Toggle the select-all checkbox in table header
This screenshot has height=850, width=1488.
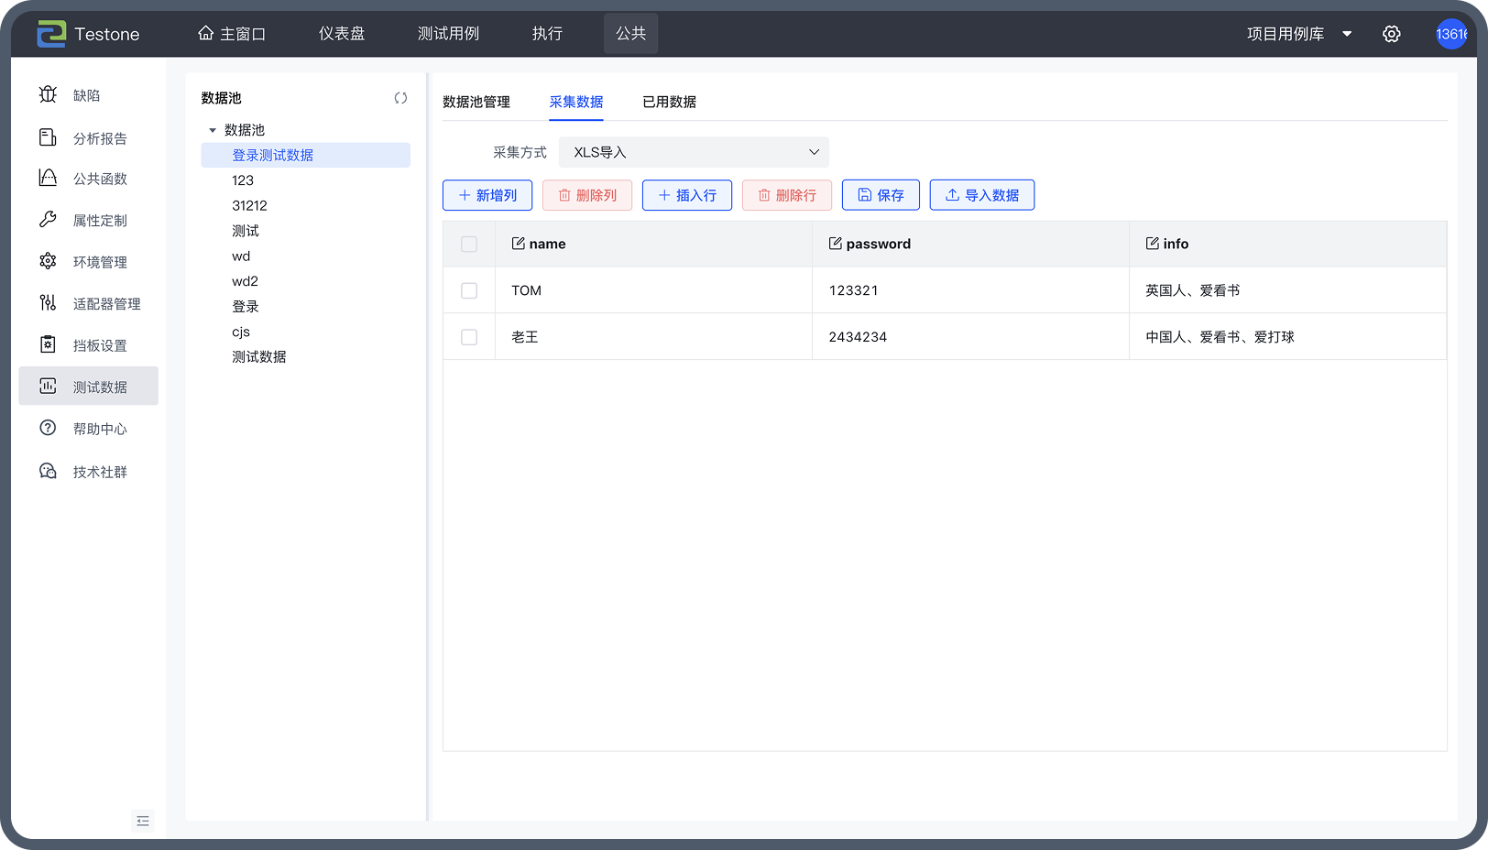469,245
